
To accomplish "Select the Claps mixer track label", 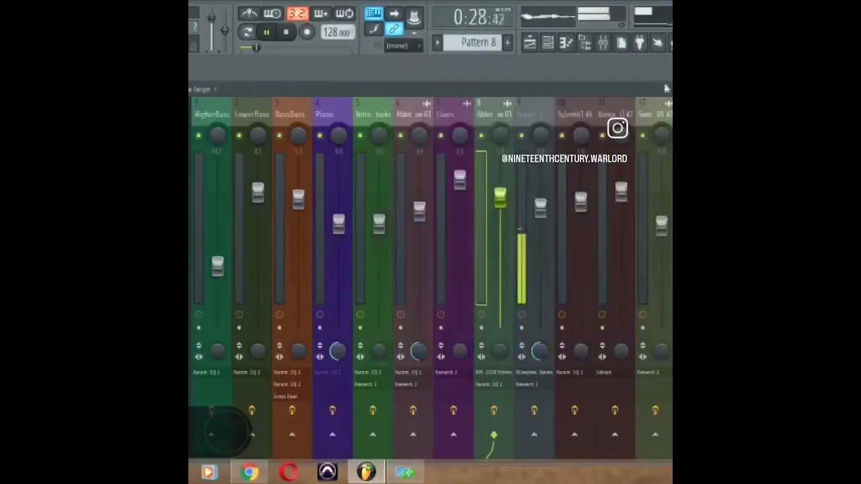I will tap(445, 114).
